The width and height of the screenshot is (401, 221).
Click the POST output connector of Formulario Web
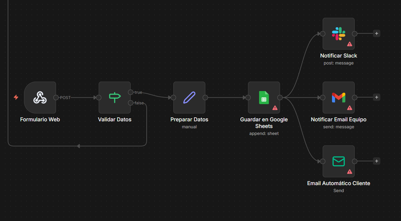56,97
